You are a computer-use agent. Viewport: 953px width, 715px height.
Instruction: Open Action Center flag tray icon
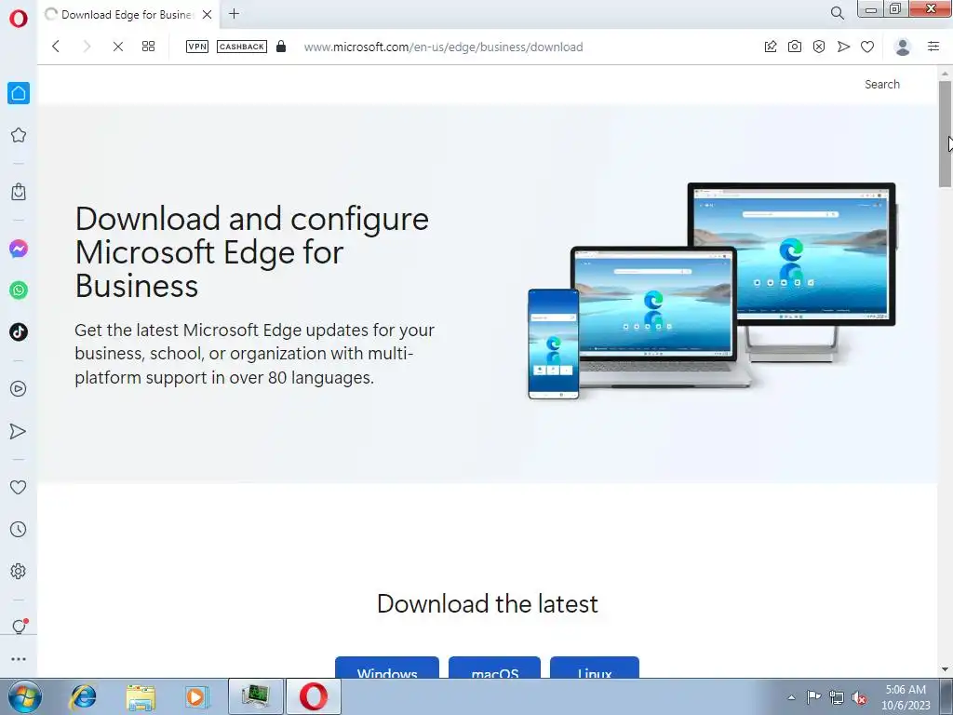pyautogui.click(x=813, y=696)
